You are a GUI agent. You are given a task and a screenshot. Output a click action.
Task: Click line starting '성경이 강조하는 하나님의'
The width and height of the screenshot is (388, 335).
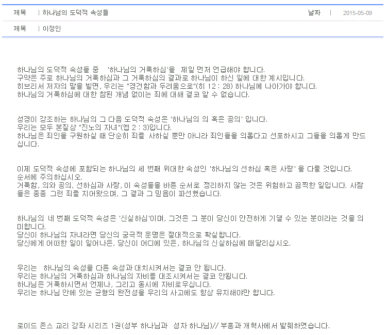[142, 119]
